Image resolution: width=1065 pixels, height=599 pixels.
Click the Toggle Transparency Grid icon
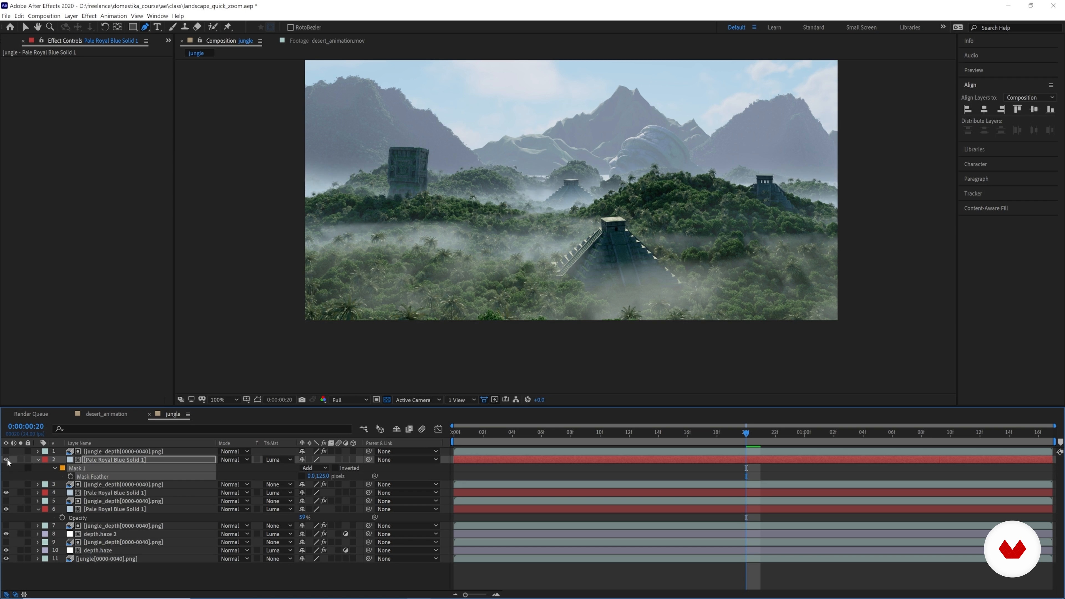pos(387,400)
